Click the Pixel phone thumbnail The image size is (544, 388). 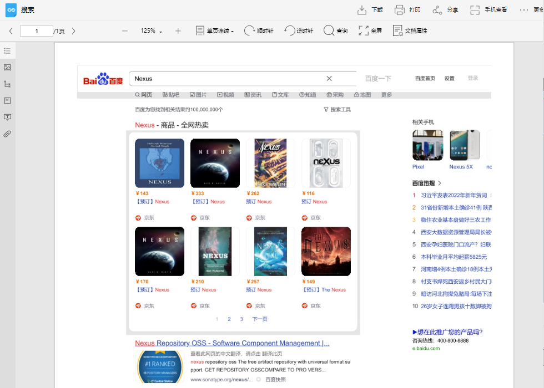point(428,145)
